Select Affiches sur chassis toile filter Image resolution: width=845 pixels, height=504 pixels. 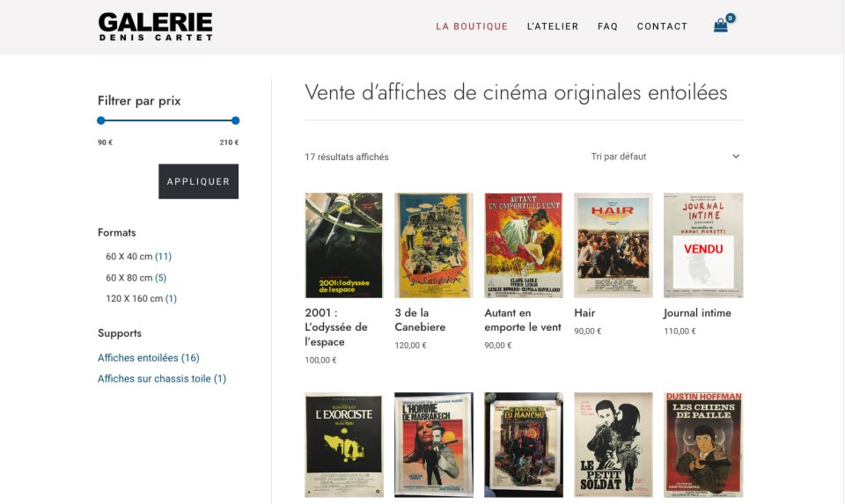162,378
